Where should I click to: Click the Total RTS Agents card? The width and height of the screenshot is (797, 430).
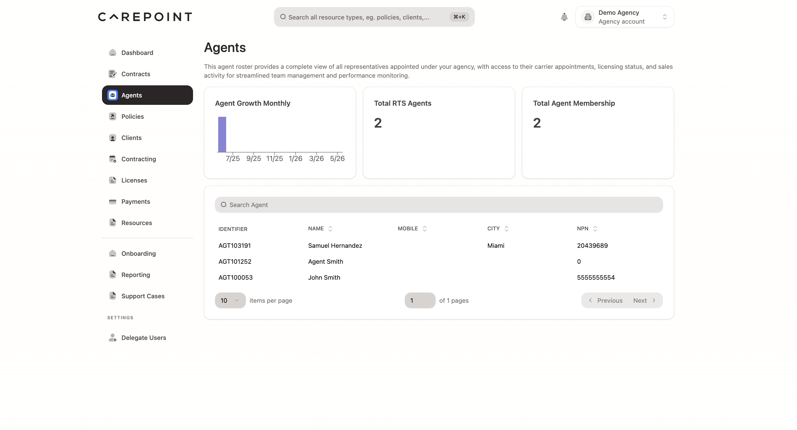click(x=439, y=133)
